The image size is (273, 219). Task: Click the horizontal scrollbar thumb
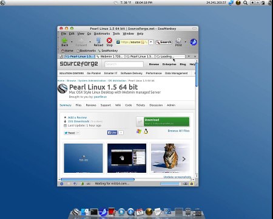point(98,179)
